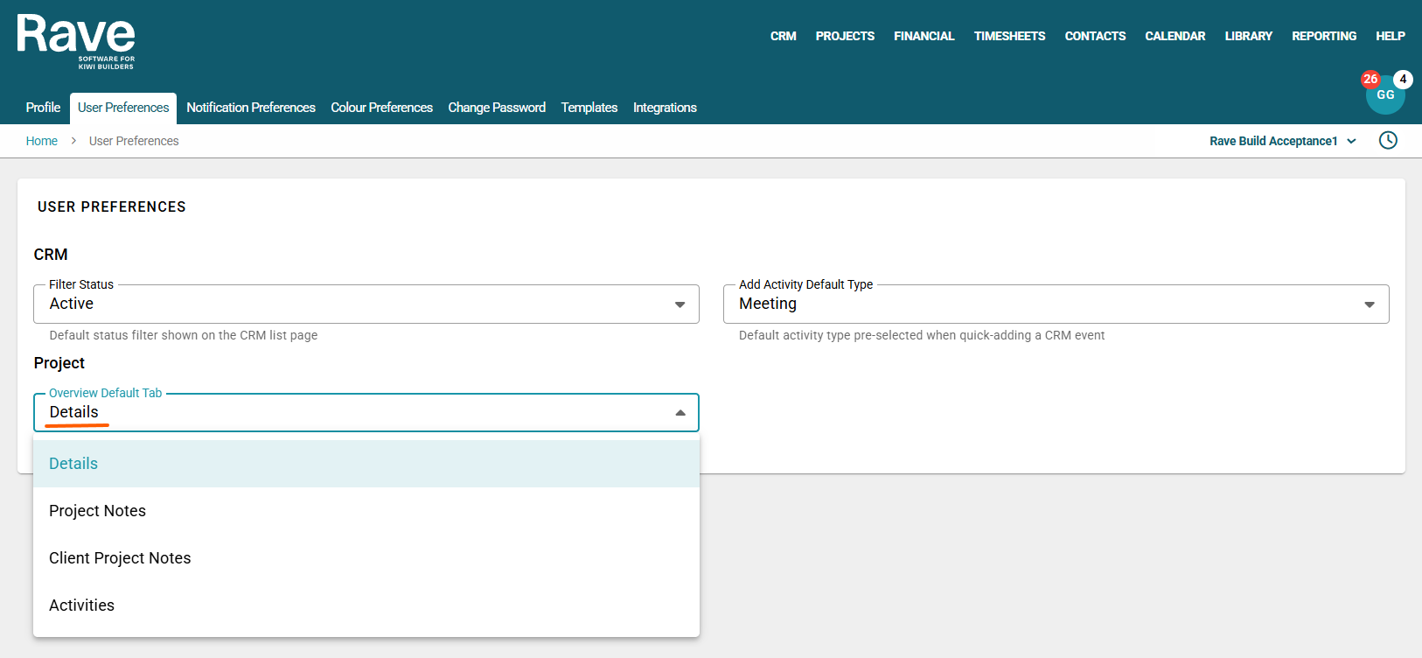Switch to the Profile tab
This screenshot has width=1422, height=658.
point(43,108)
